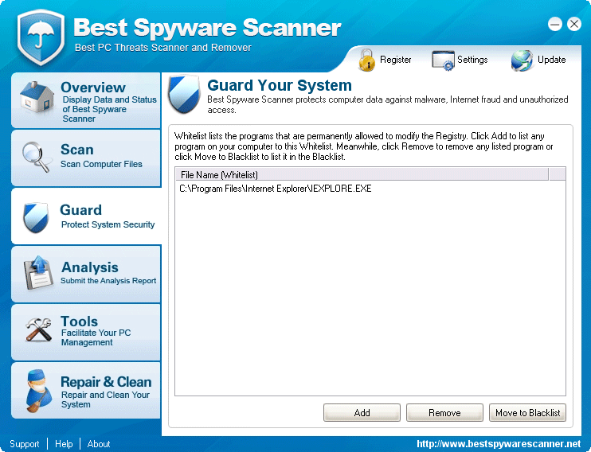Click the File Name (Whitelist) column header
The width and height of the screenshot is (591, 452).
[x=362, y=175]
